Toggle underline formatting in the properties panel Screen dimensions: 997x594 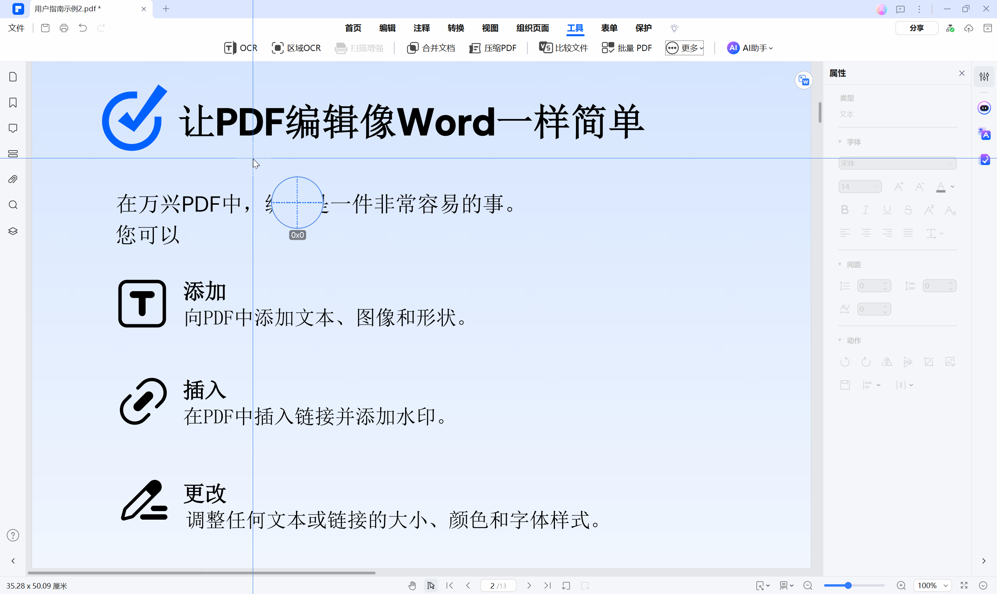point(887,209)
